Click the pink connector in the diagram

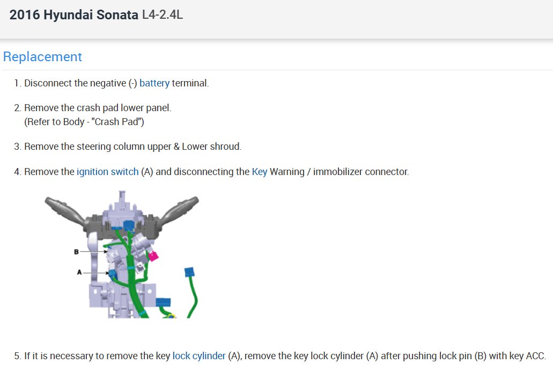[x=153, y=256]
